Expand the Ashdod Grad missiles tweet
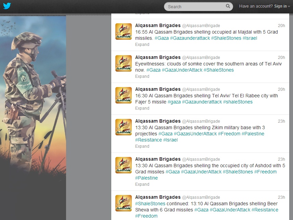The image size is (293, 220). click(142, 184)
